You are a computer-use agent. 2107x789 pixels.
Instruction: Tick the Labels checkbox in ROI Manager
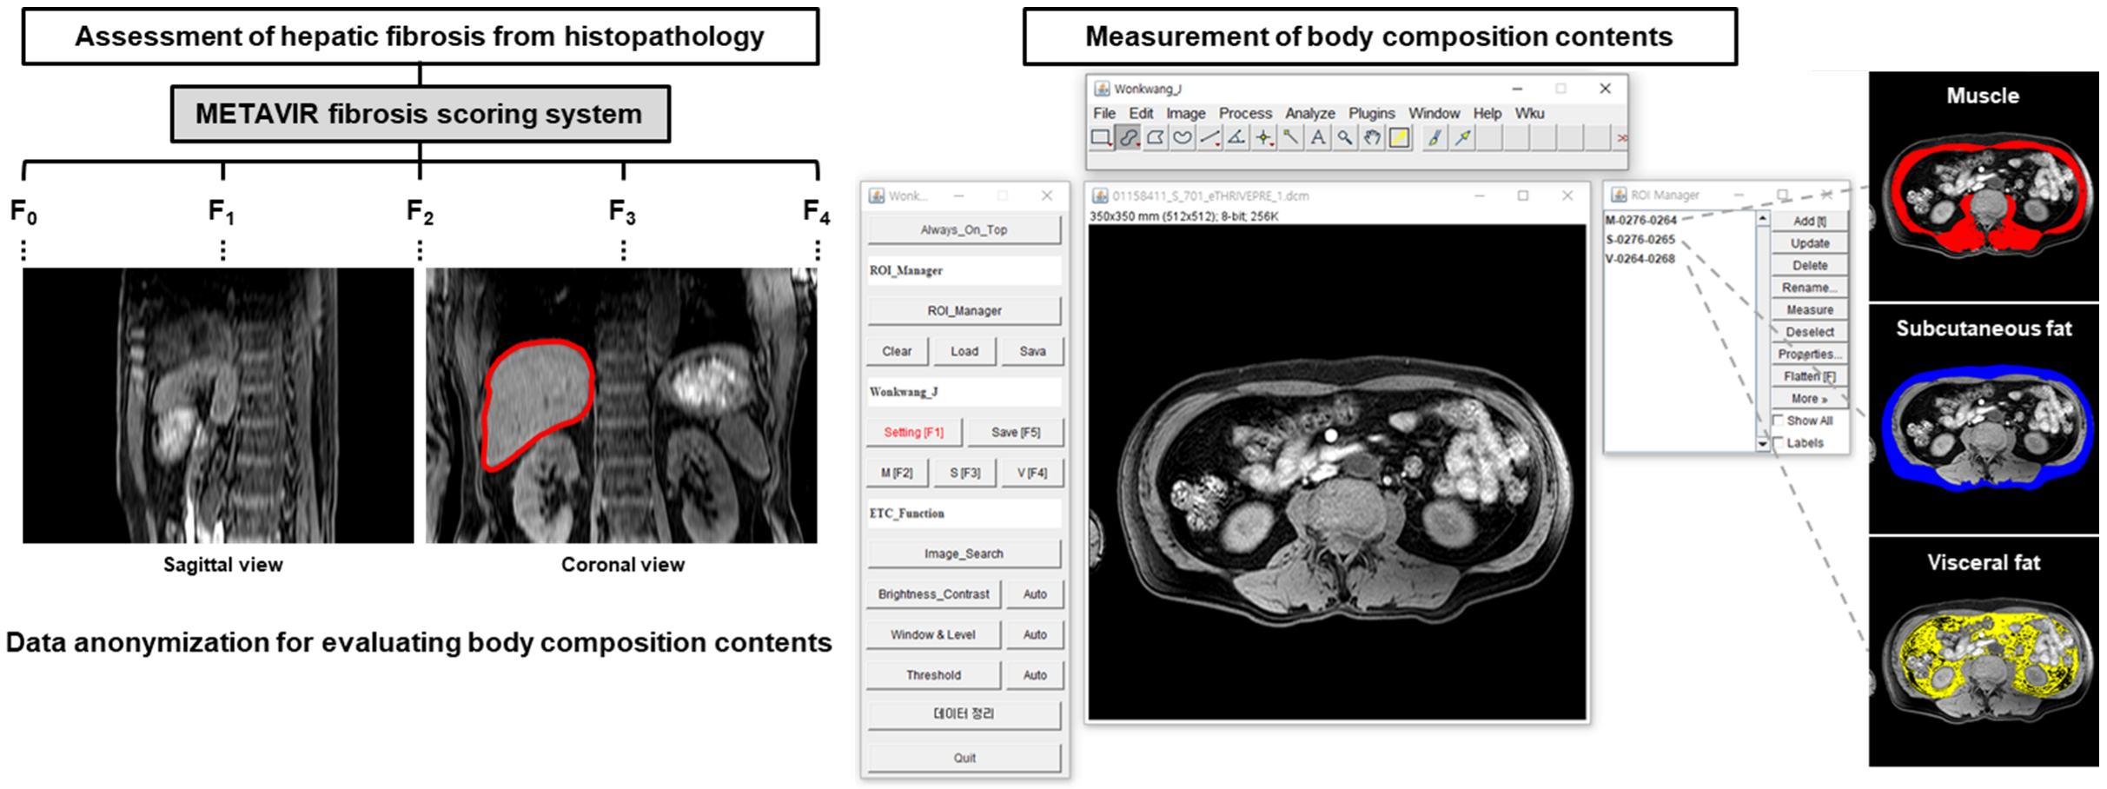pyautogui.click(x=1779, y=443)
